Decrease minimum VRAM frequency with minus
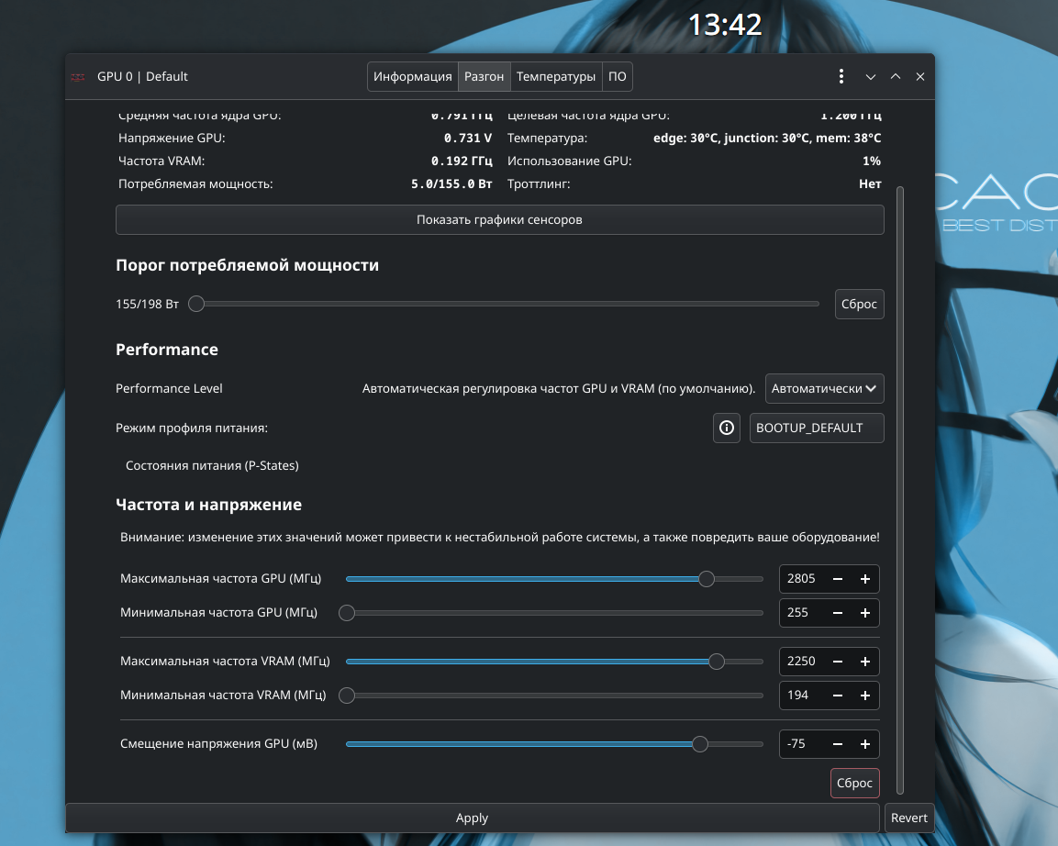 point(838,696)
